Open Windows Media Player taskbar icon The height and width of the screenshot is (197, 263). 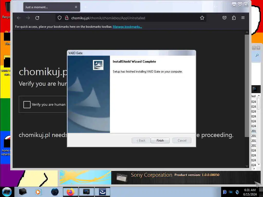coord(38,192)
